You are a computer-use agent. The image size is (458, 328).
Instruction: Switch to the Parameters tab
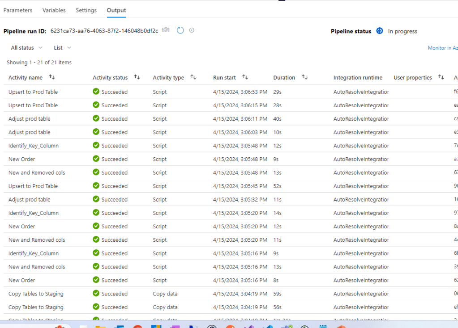click(x=18, y=10)
